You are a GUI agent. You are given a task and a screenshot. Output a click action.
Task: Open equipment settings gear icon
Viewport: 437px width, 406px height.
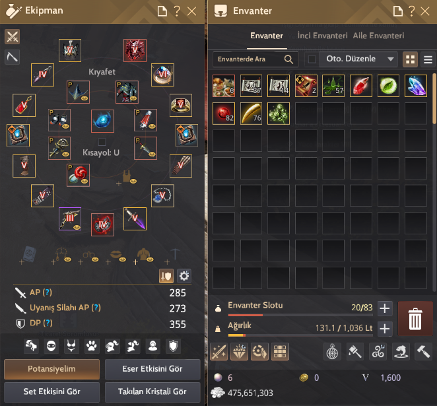tap(184, 276)
